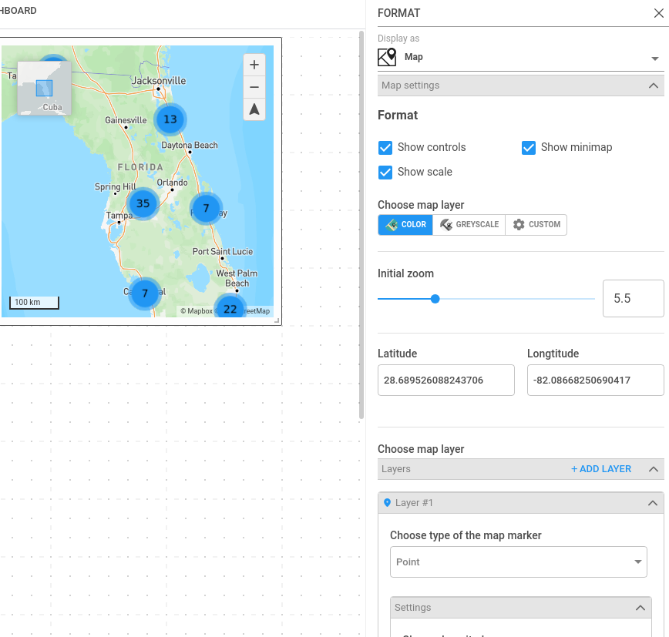
Task: Click the map icon beside the Display as field
Action: [386, 56]
